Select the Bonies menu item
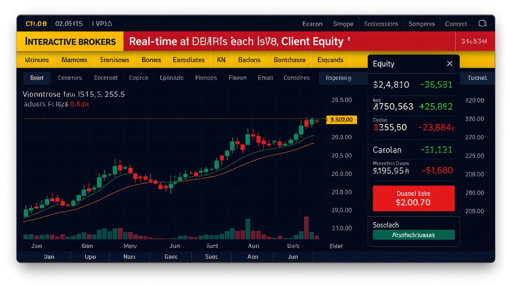This screenshot has width=508, height=285. coord(151,60)
